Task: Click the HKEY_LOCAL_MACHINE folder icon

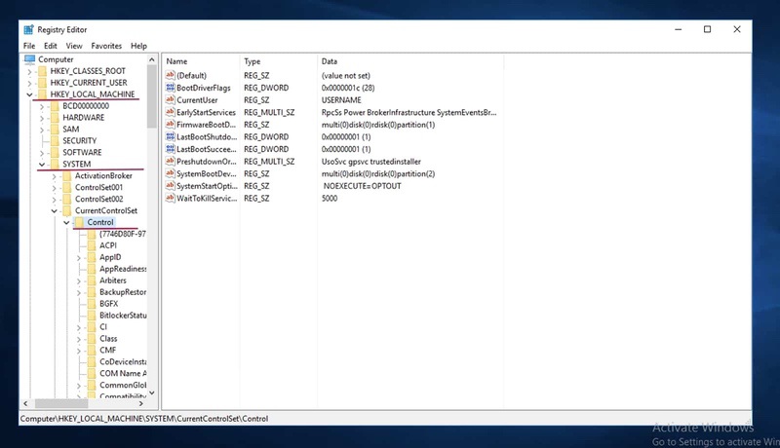Action: [42, 94]
